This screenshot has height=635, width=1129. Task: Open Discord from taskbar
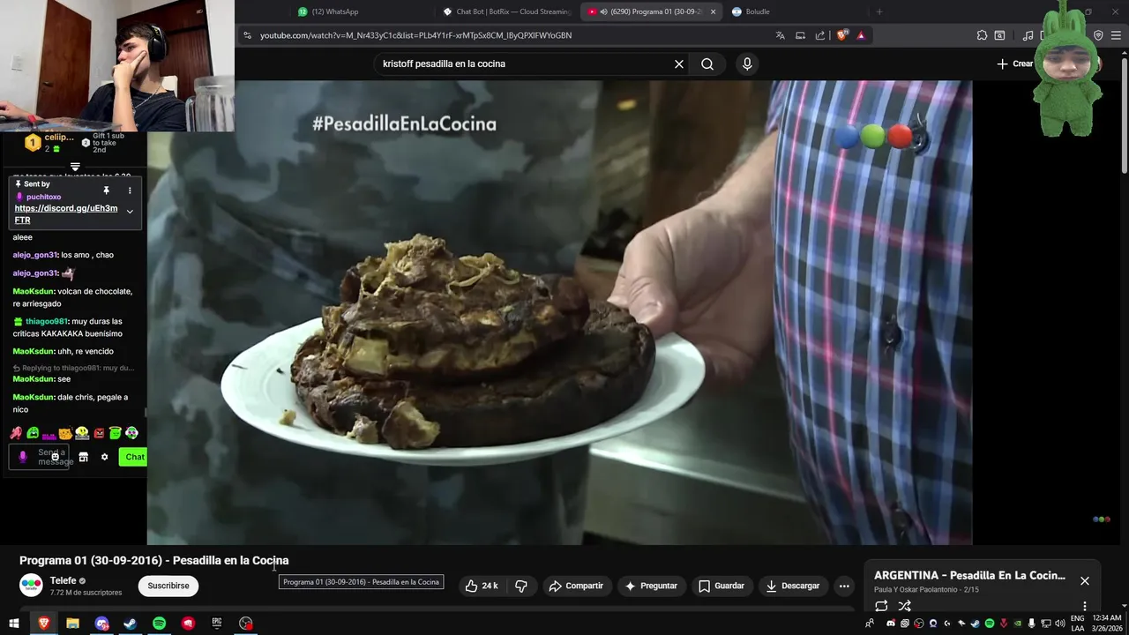coord(101,624)
